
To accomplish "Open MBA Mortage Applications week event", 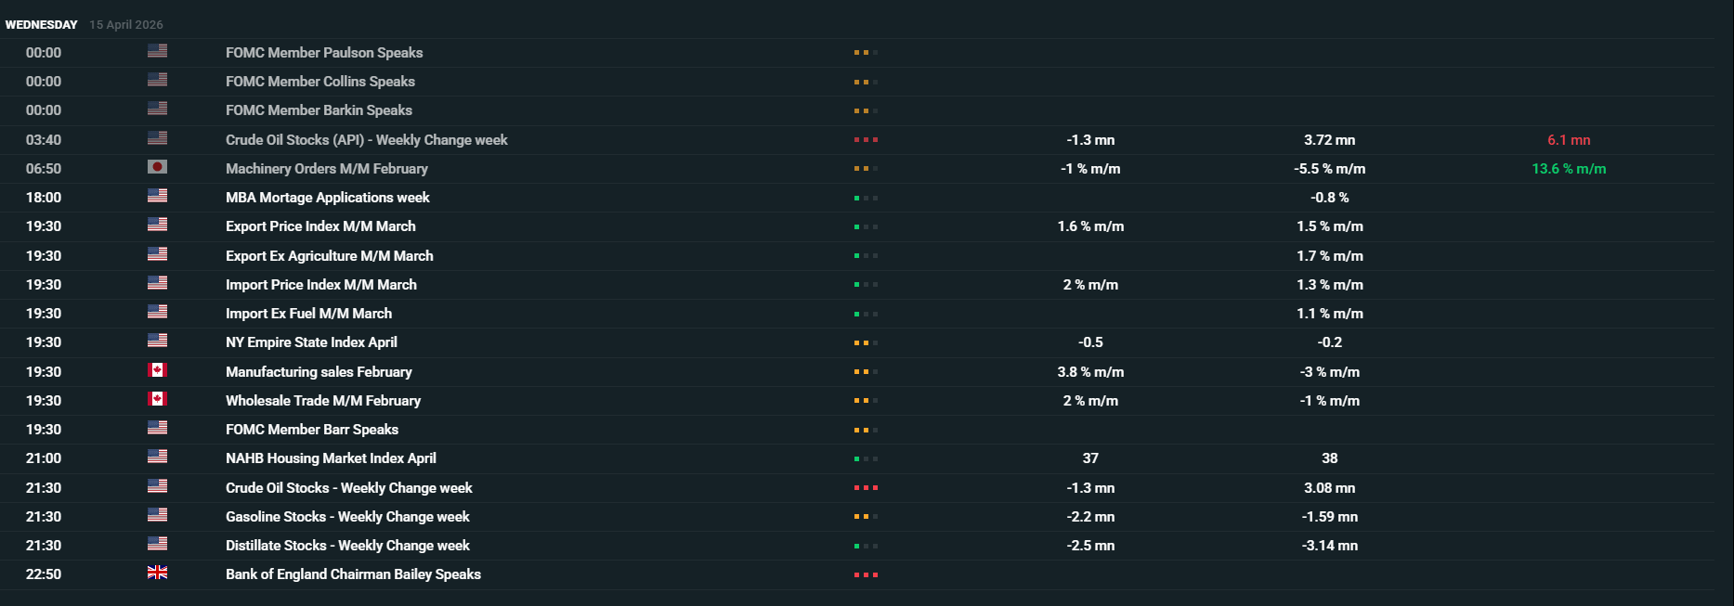I will point(328,198).
